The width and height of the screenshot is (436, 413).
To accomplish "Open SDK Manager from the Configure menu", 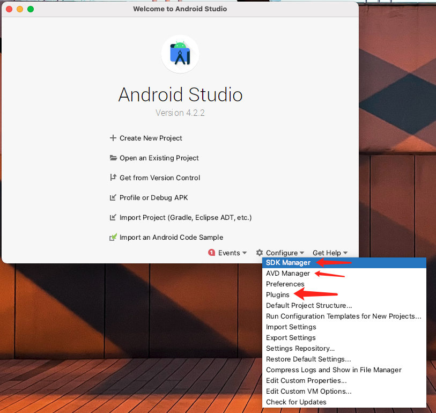I will coord(344,262).
